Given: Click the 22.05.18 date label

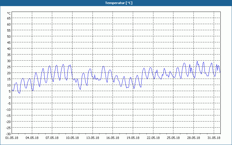Looking at the screenshot, I should [153, 138].
